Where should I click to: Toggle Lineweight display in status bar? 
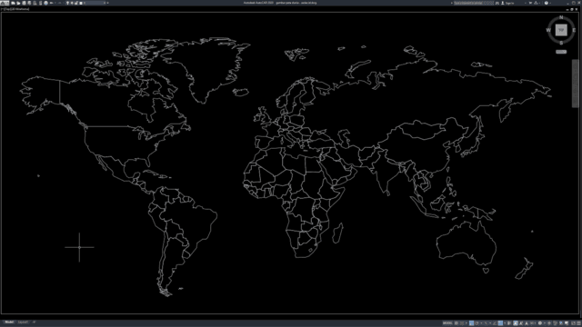pos(509,323)
